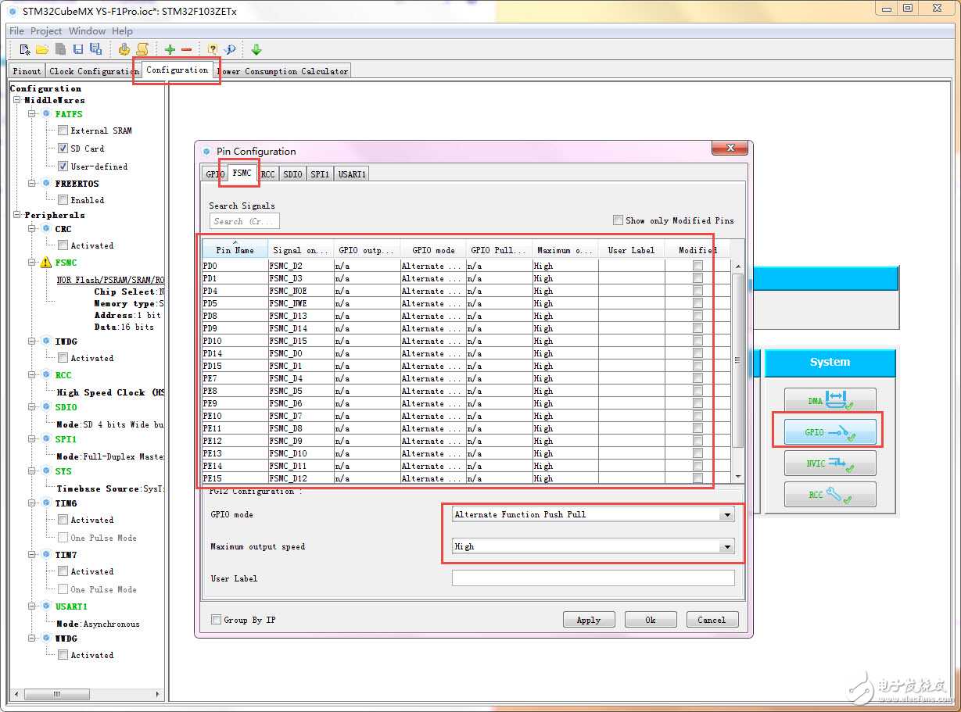
Task: Open a project with the folder icon
Action: (x=42, y=49)
